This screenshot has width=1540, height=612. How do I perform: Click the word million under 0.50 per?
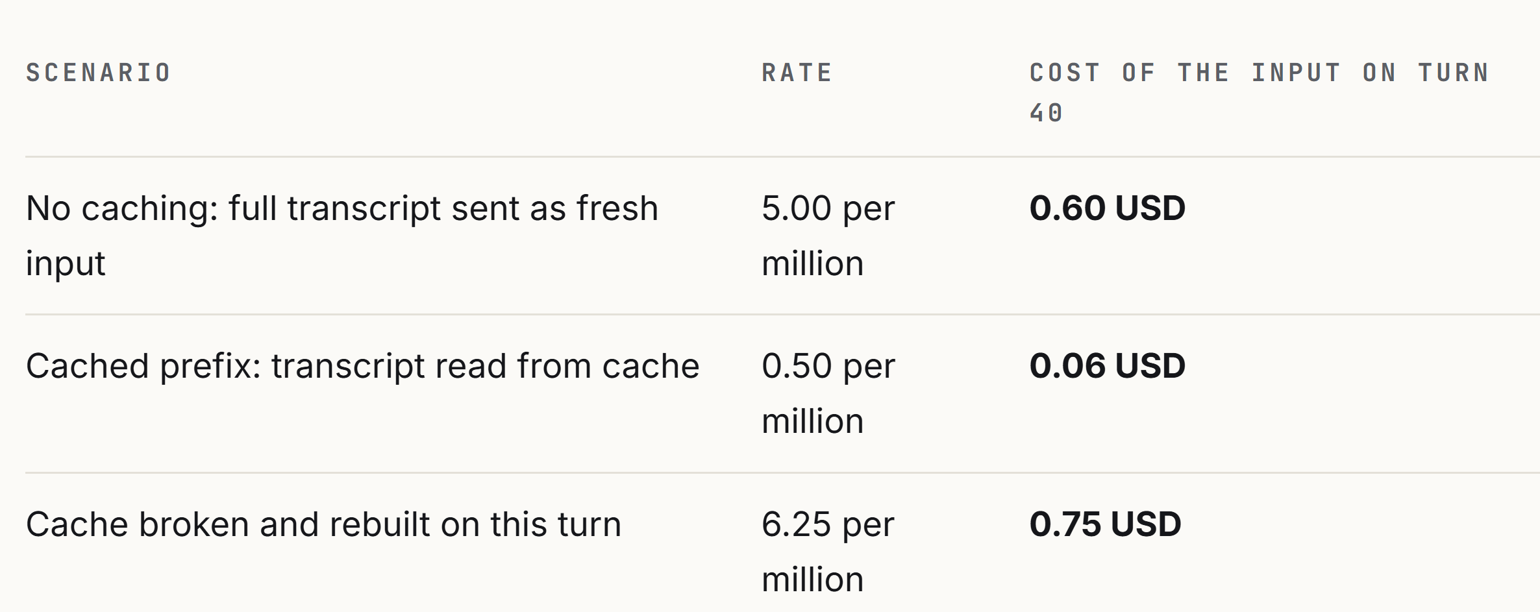(x=813, y=422)
